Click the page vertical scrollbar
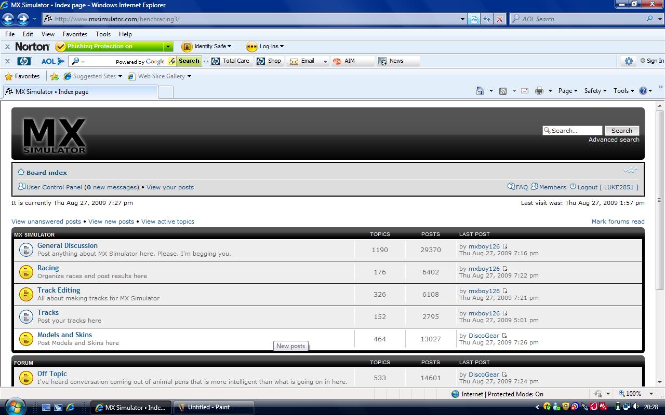This screenshot has height=415, width=665. (x=660, y=200)
